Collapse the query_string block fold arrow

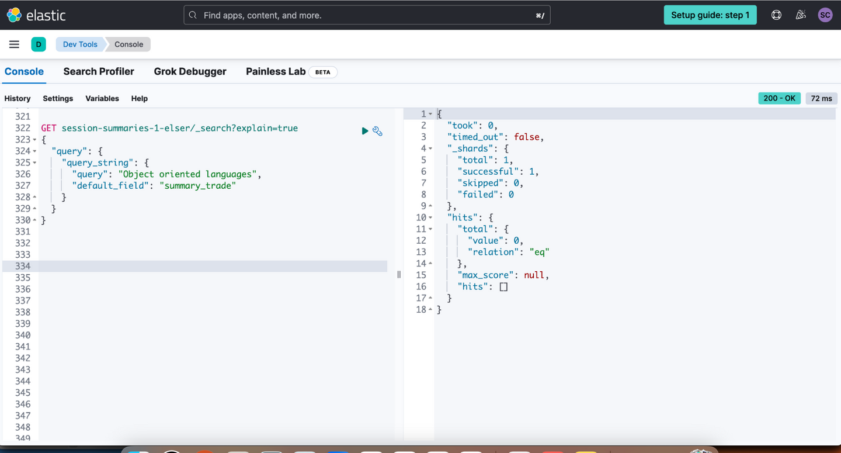tap(34, 163)
